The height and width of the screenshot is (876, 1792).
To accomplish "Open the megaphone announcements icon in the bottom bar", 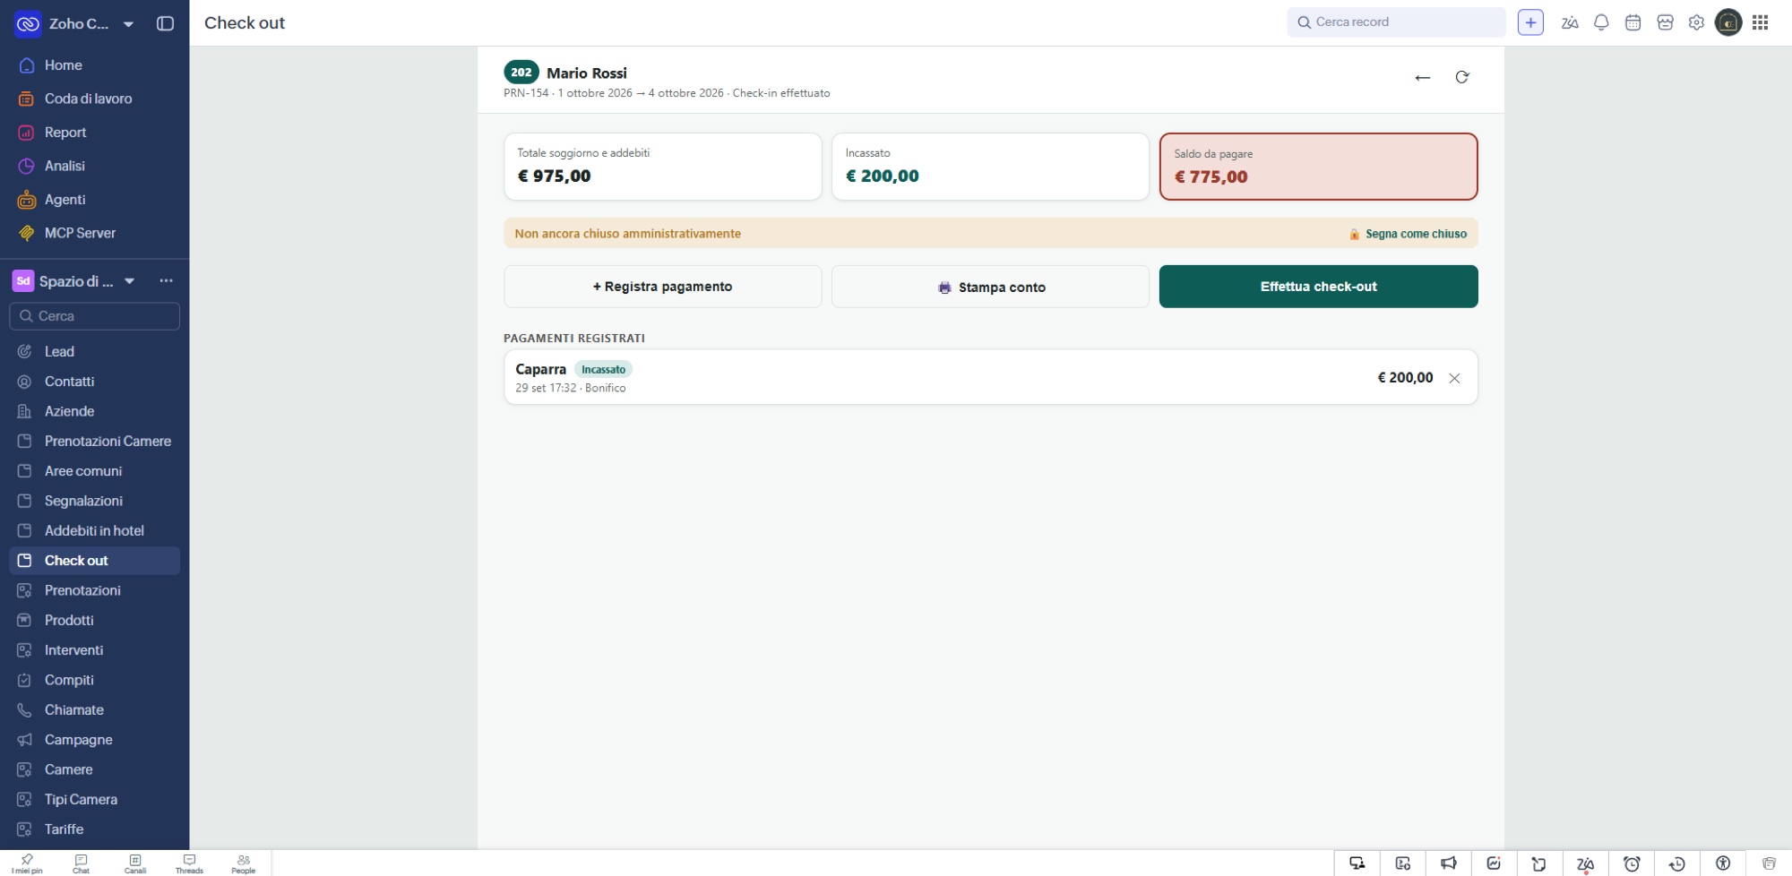I will [1449, 863].
